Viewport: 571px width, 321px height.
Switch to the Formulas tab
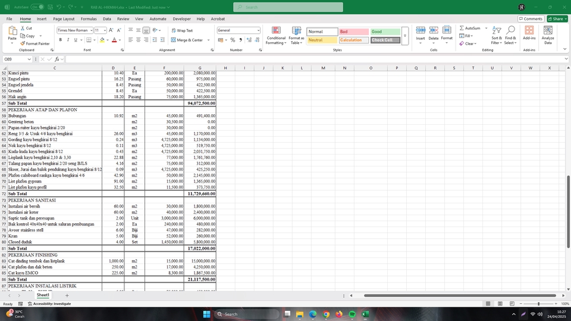[x=89, y=19]
